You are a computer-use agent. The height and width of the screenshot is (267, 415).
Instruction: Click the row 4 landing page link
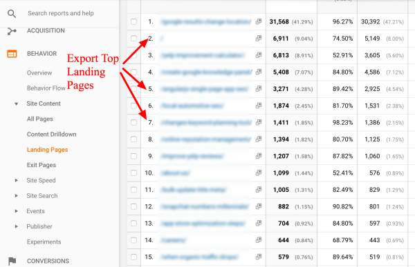(206, 72)
